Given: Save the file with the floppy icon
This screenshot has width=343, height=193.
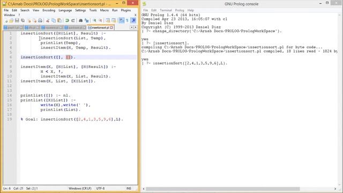Looking at the screenshot, I should 17,20.
